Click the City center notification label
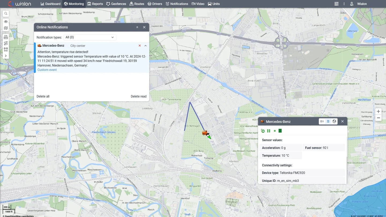 78,46
